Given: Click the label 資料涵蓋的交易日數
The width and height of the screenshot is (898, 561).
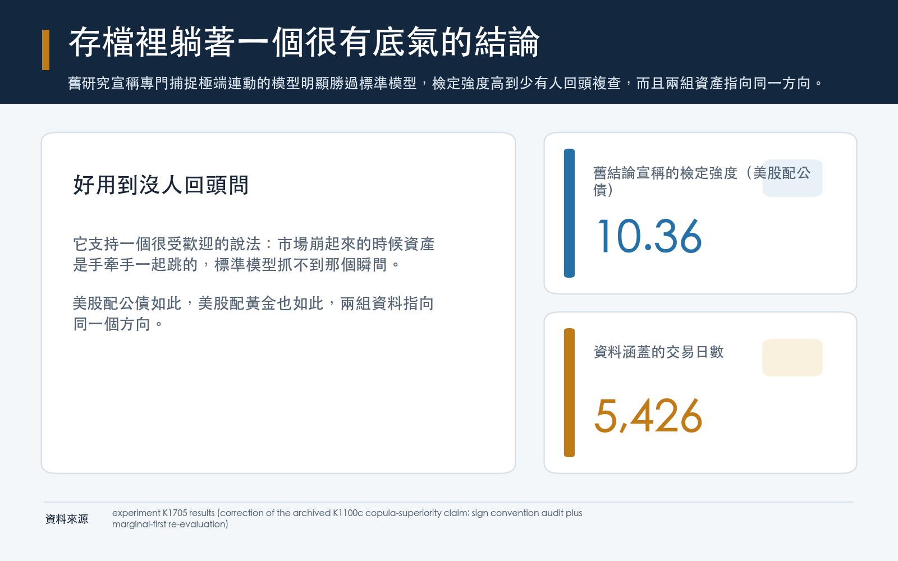Looking at the screenshot, I should tap(658, 352).
